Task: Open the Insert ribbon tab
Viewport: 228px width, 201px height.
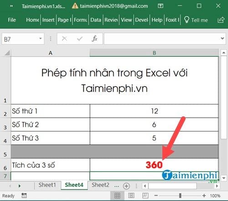Action: 48,20
